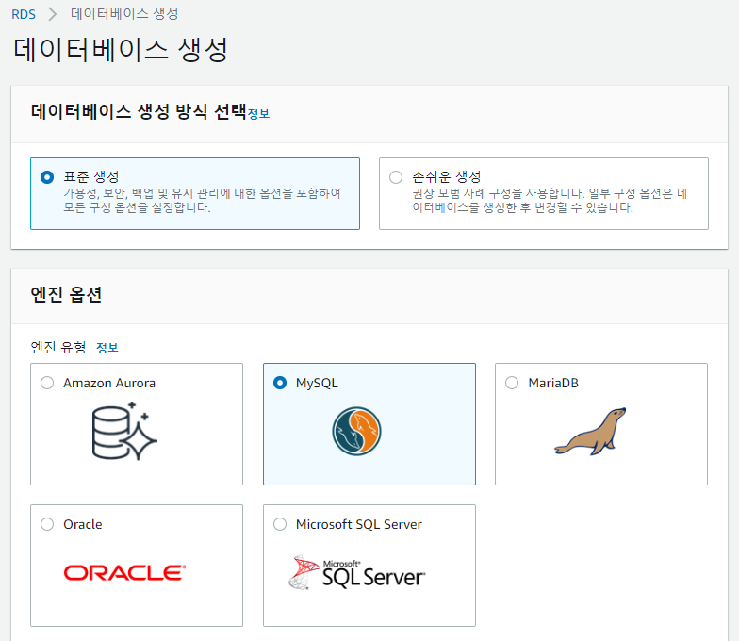
Task: Click the MySQL label text
Action: click(317, 383)
